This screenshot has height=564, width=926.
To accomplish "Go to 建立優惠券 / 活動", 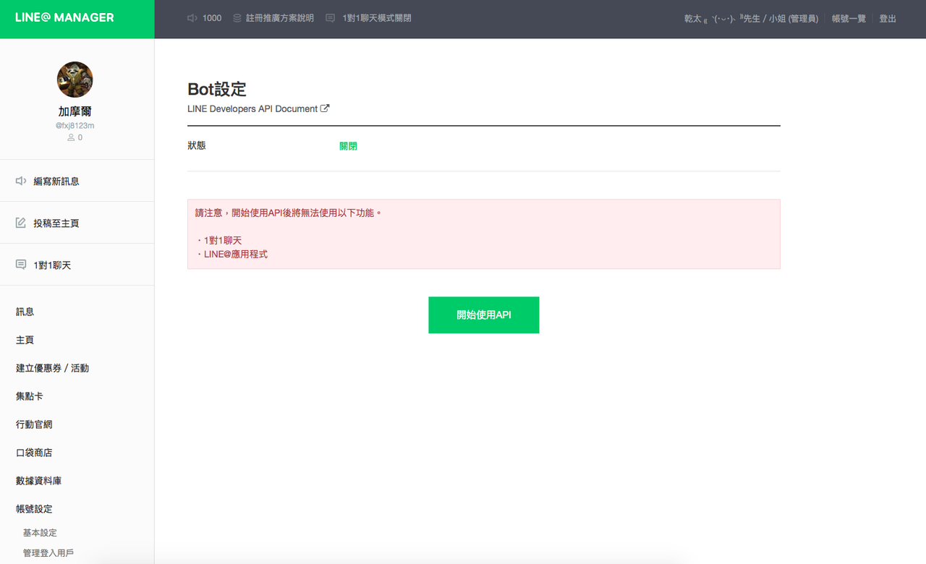I will (x=52, y=368).
